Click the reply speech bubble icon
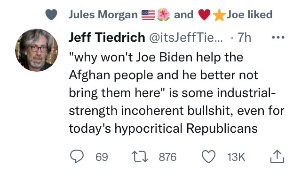 pos(77,157)
